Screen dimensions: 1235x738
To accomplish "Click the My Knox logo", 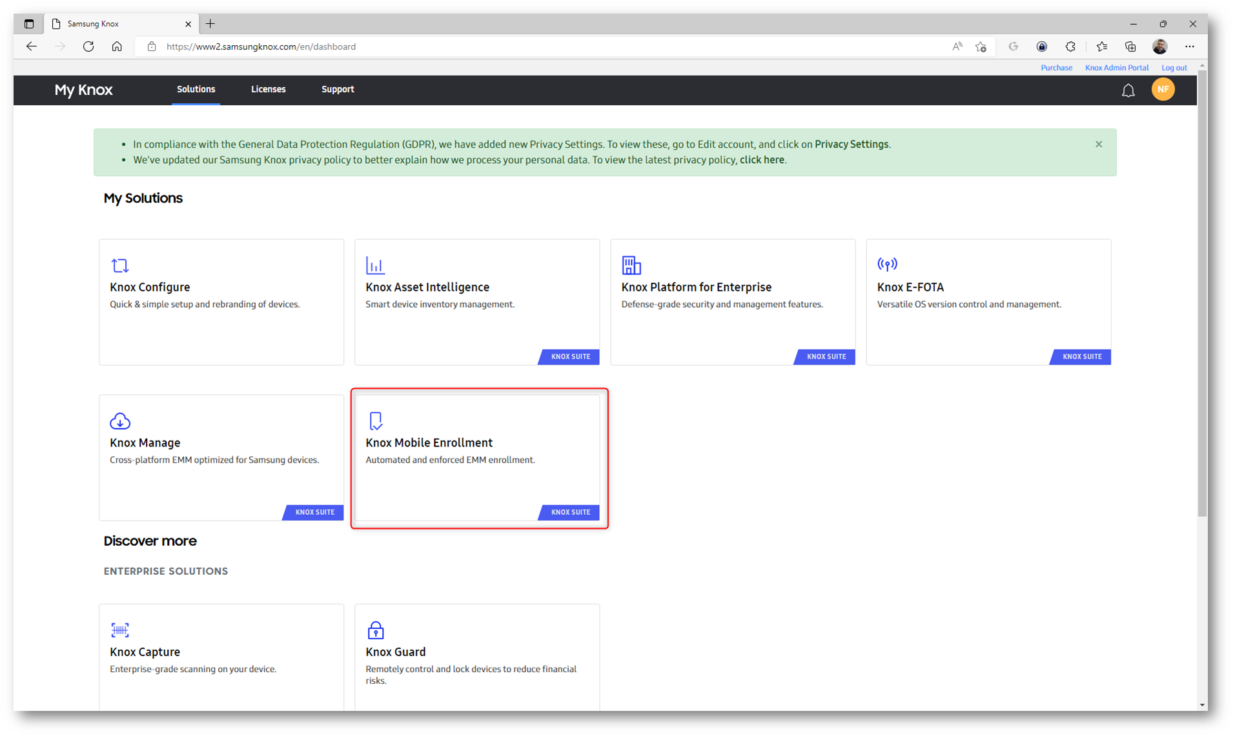I will click(x=83, y=90).
